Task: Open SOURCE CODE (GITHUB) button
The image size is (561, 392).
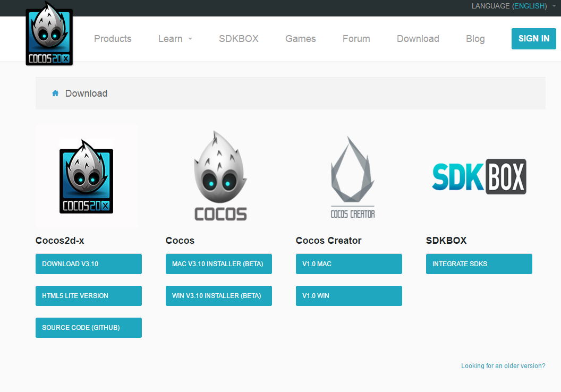Action: coord(89,328)
